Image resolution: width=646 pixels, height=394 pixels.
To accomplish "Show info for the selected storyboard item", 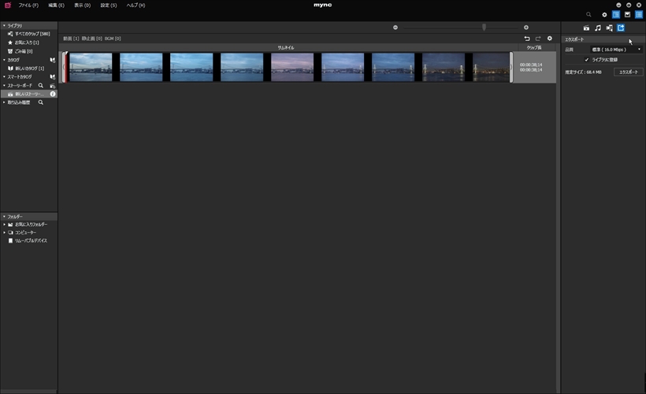I will [x=53, y=94].
